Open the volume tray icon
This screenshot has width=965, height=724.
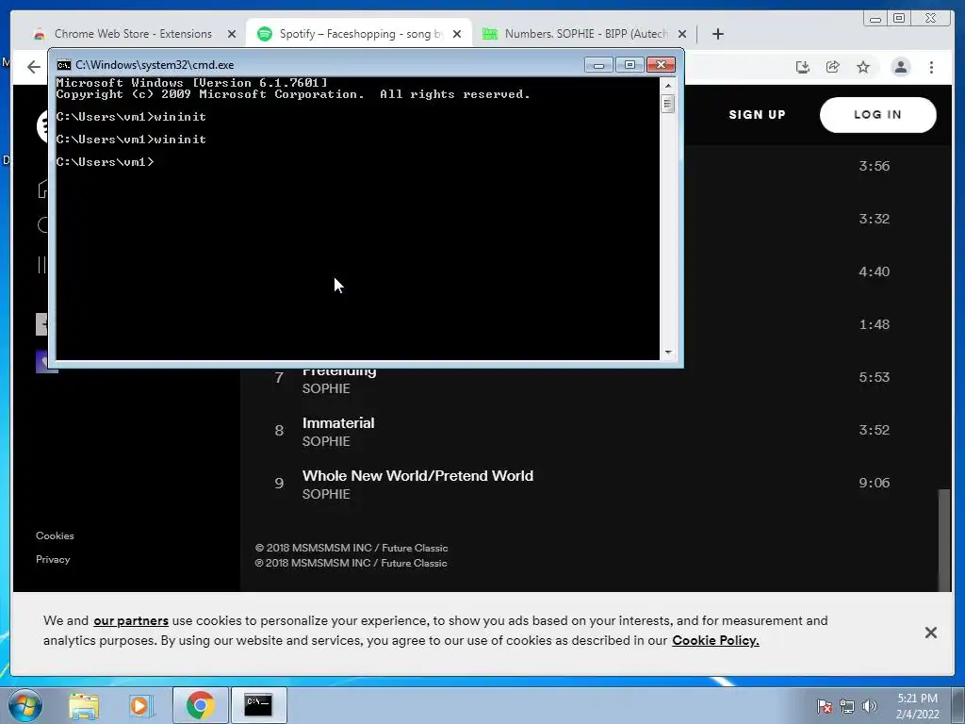click(x=870, y=706)
